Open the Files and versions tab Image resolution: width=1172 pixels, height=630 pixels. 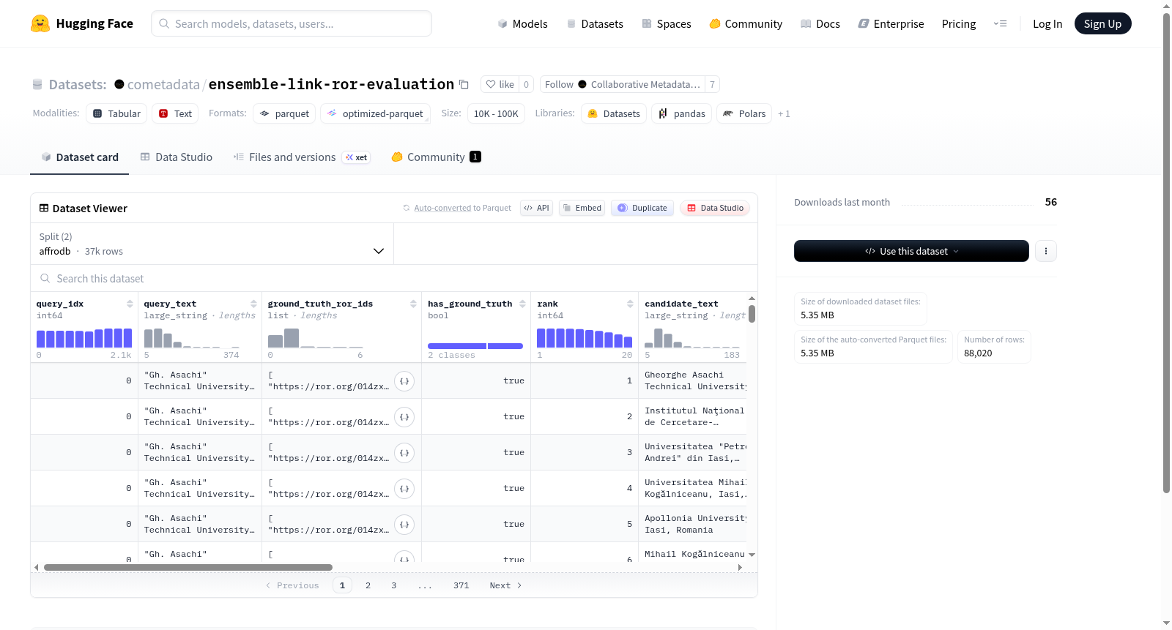coord(302,157)
